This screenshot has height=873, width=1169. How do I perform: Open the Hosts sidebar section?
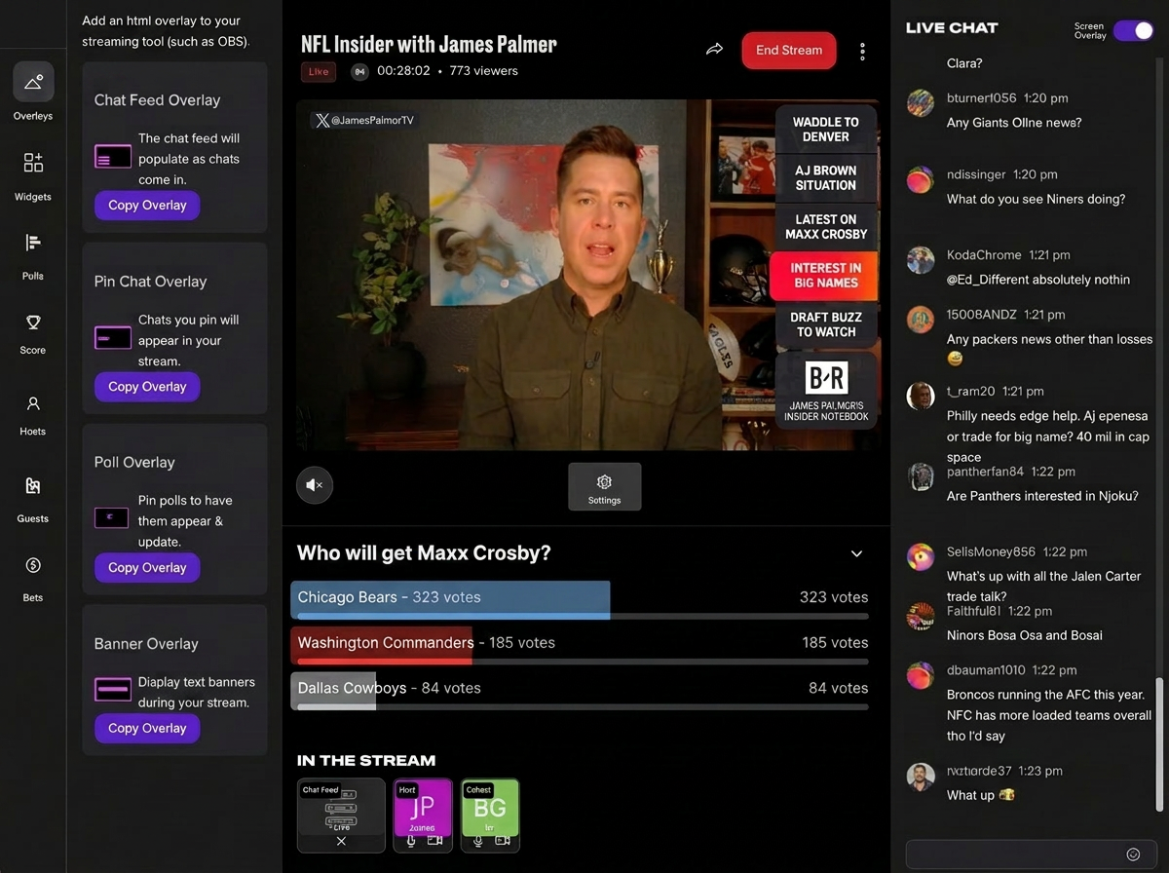[x=33, y=414]
